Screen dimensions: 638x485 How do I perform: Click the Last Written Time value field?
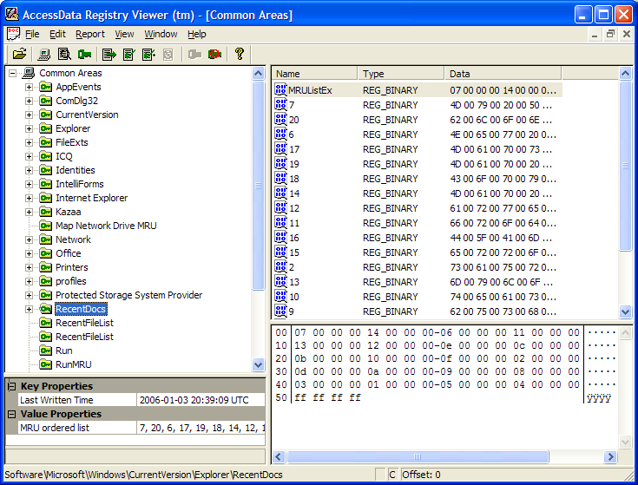pyautogui.click(x=201, y=400)
